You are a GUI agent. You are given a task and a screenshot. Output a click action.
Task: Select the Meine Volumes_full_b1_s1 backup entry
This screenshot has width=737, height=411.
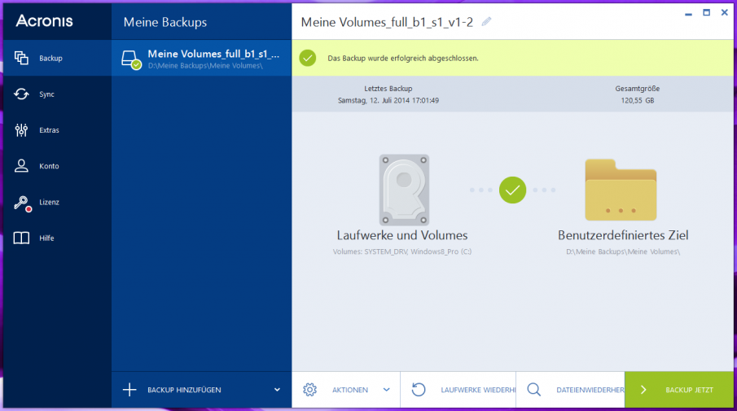tap(201, 59)
